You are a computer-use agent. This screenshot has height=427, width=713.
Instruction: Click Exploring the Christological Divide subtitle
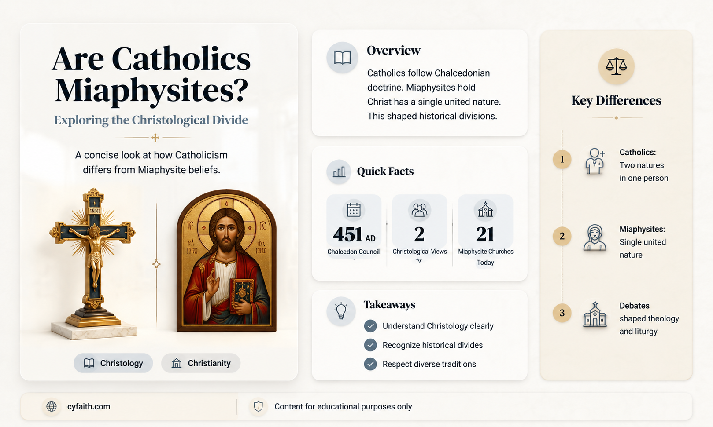click(x=151, y=120)
